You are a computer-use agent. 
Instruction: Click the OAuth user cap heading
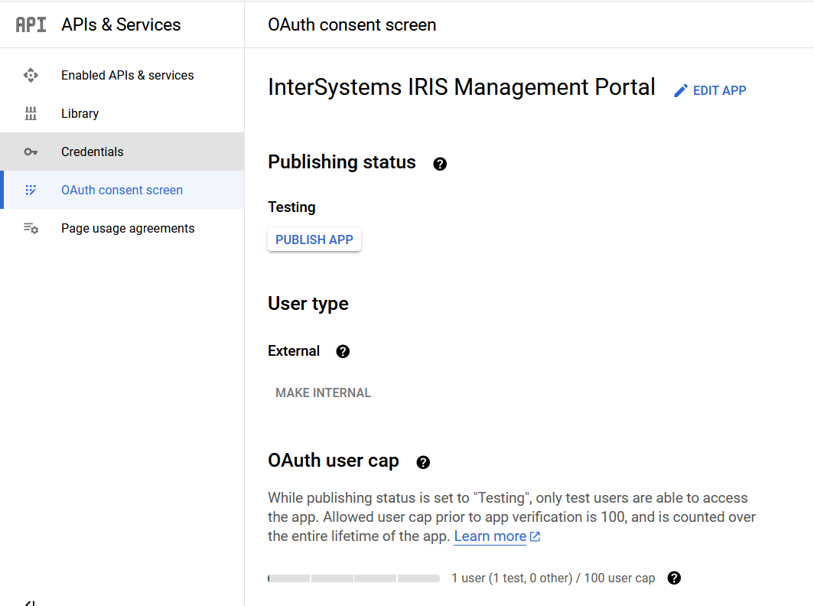tap(334, 460)
